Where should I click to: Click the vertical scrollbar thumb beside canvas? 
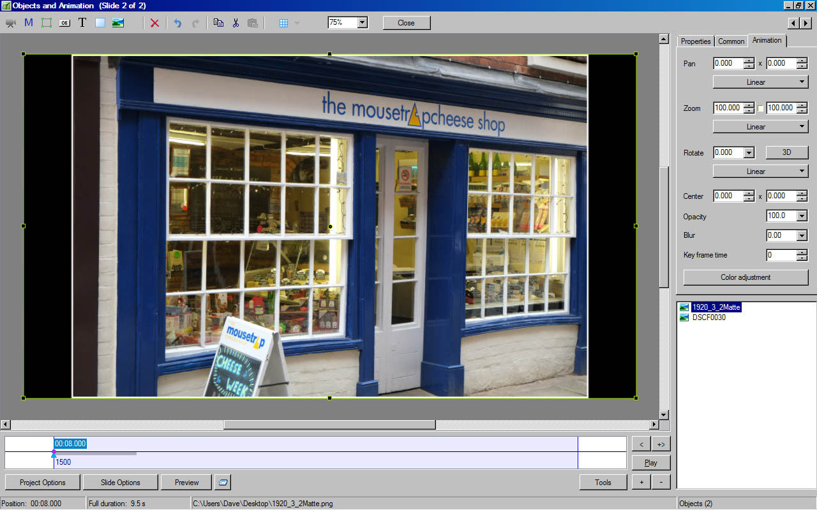[663, 226]
